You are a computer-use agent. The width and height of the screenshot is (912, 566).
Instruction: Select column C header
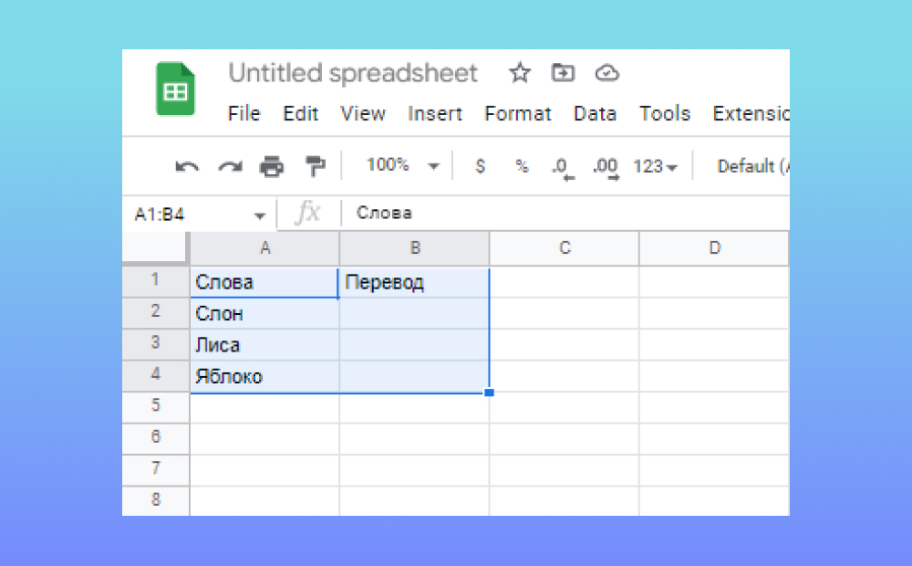(x=565, y=248)
